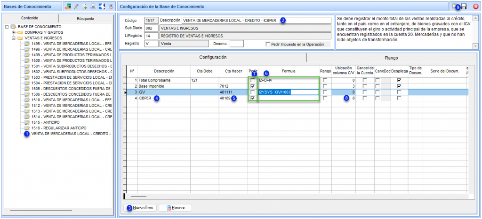Click Cta Haber cell 401111
This screenshot has height=219, width=482.
tap(233, 92)
